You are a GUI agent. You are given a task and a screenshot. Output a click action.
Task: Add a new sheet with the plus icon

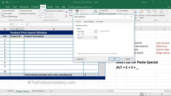point(51,91)
